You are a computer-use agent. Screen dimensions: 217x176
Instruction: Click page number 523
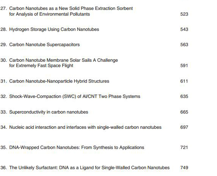184,14
